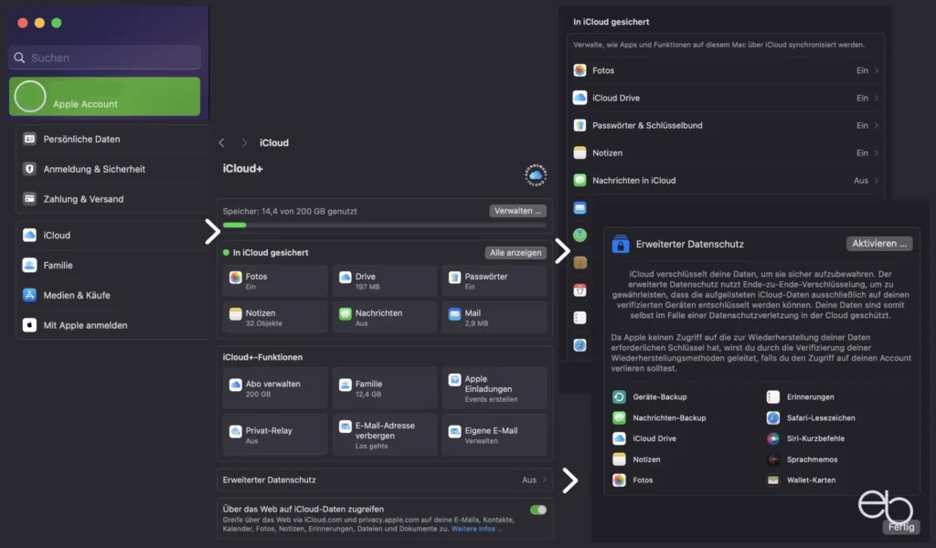
Task: Click into the Suchen search field
Action: click(x=104, y=58)
